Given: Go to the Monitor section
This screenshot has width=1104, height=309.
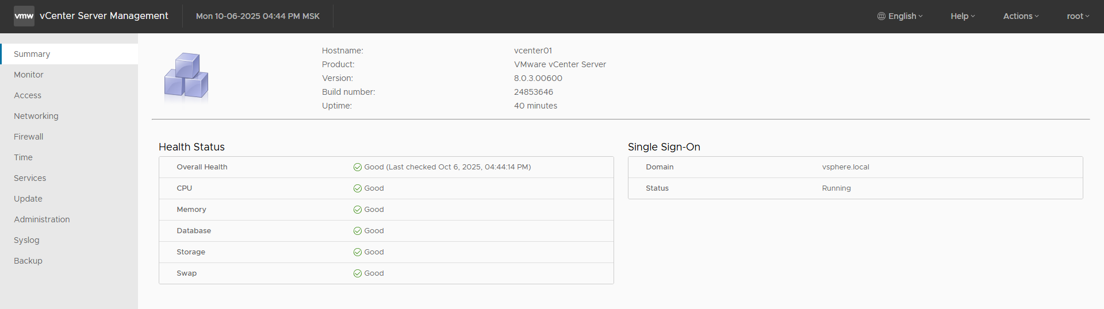Looking at the screenshot, I should [29, 75].
